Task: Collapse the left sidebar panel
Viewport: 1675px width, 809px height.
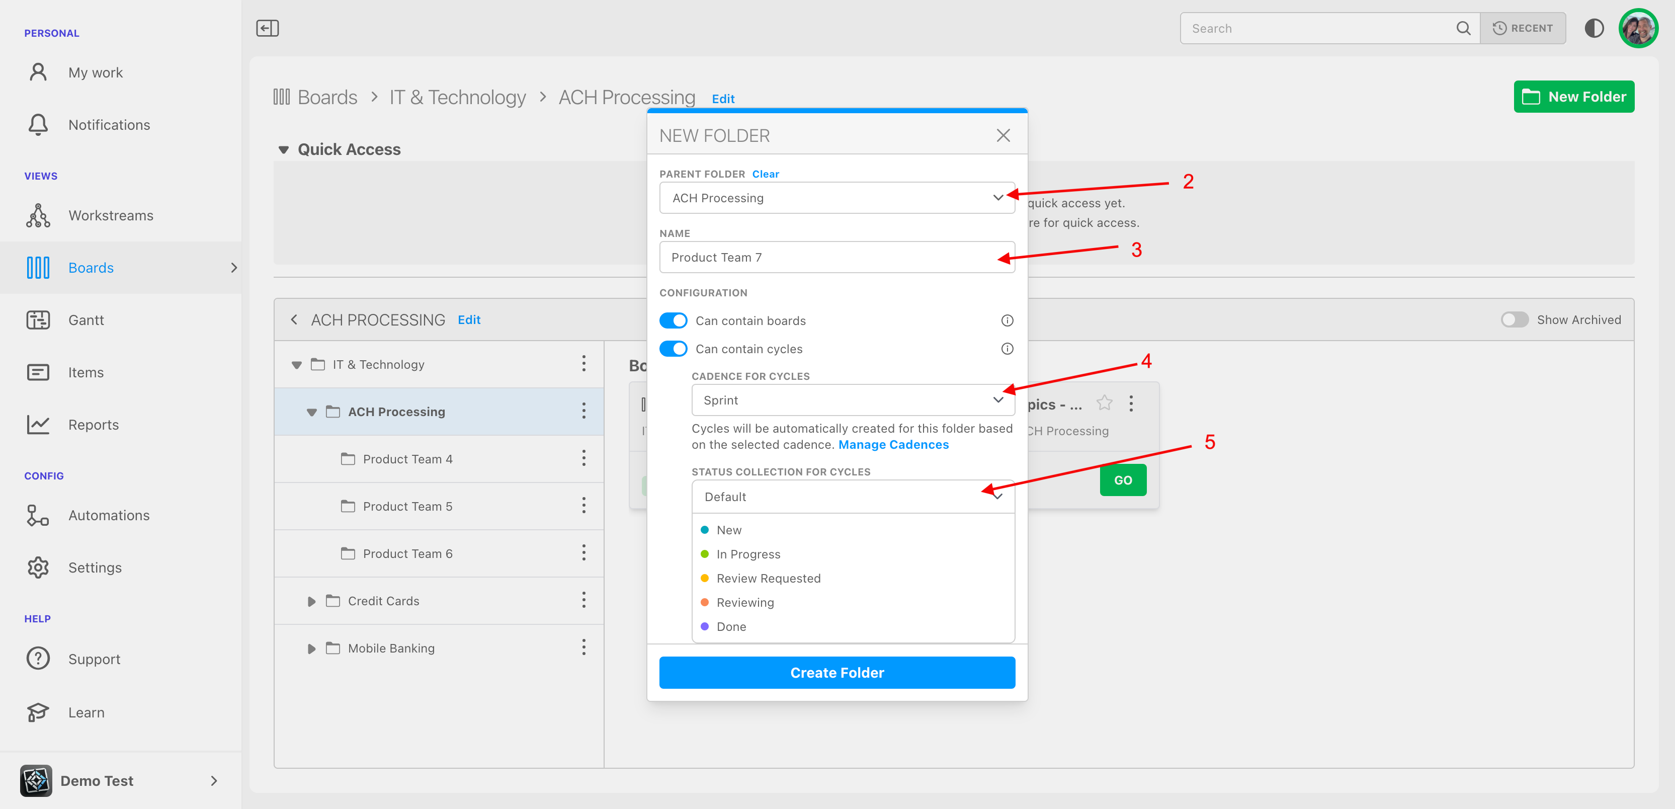Action: 267,28
